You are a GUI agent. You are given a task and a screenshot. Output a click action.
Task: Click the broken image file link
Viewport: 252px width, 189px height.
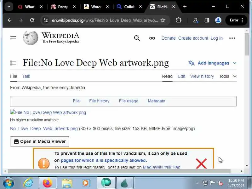pyautogui.click(x=48, y=112)
